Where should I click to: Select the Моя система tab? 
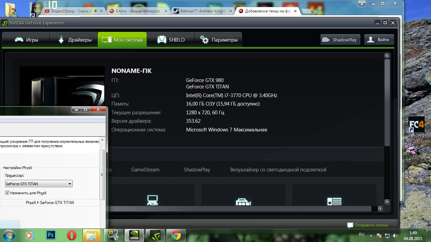click(122, 40)
